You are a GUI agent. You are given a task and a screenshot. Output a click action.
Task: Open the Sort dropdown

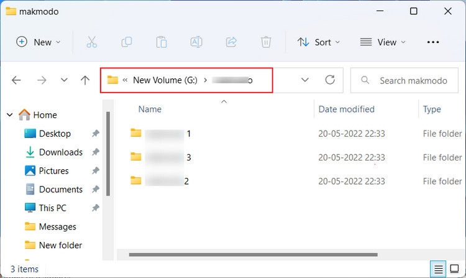(319, 42)
